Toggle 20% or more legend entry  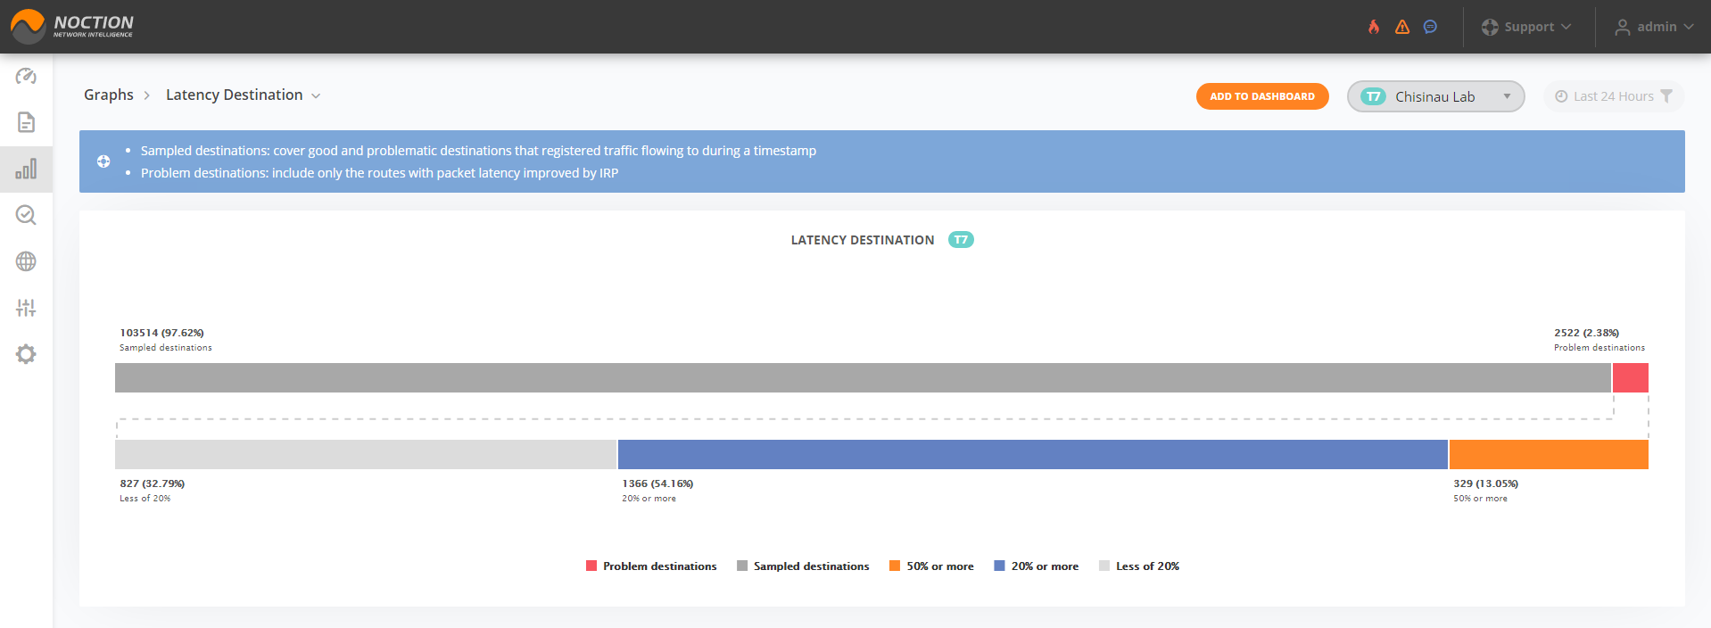[x=1036, y=566]
